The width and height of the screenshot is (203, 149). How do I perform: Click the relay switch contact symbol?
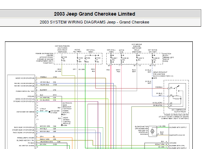click(176, 87)
